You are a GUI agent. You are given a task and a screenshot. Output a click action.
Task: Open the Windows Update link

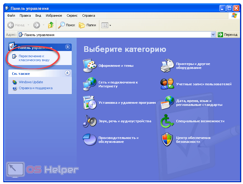(x=31, y=82)
